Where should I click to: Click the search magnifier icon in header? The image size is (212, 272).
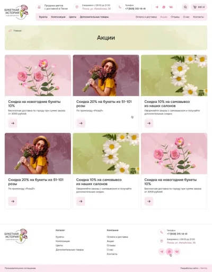coord(185,7)
